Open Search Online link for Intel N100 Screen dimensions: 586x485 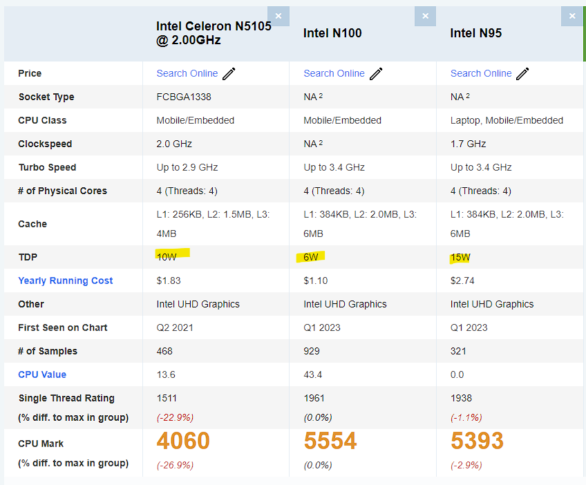click(x=334, y=73)
